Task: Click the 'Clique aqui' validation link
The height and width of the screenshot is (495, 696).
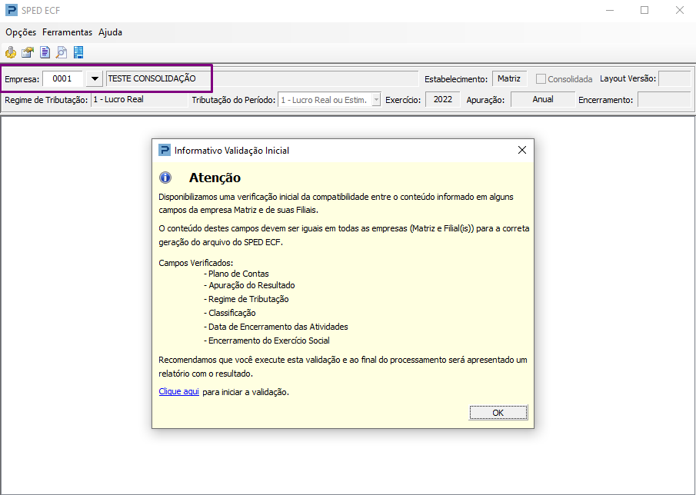Action: coord(179,392)
